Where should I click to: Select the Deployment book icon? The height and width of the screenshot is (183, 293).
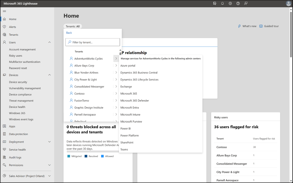coord(4,142)
